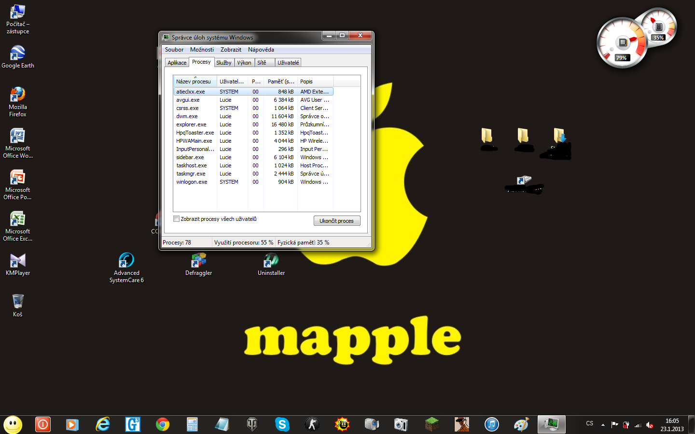
Task: Click the CS language indicator in tray
Action: [590, 423]
